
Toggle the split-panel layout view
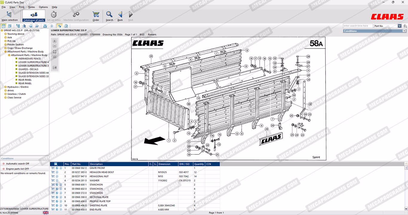[x=10, y=26]
